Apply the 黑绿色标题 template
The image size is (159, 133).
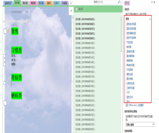point(130,65)
